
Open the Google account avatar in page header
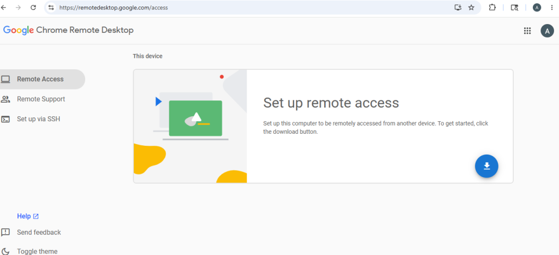pyautogui.click(x=547, y=31)
